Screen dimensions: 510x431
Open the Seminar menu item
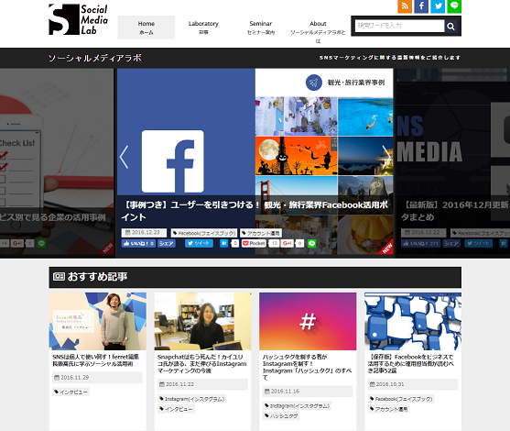pyautogui.click(x=261, y=28)
